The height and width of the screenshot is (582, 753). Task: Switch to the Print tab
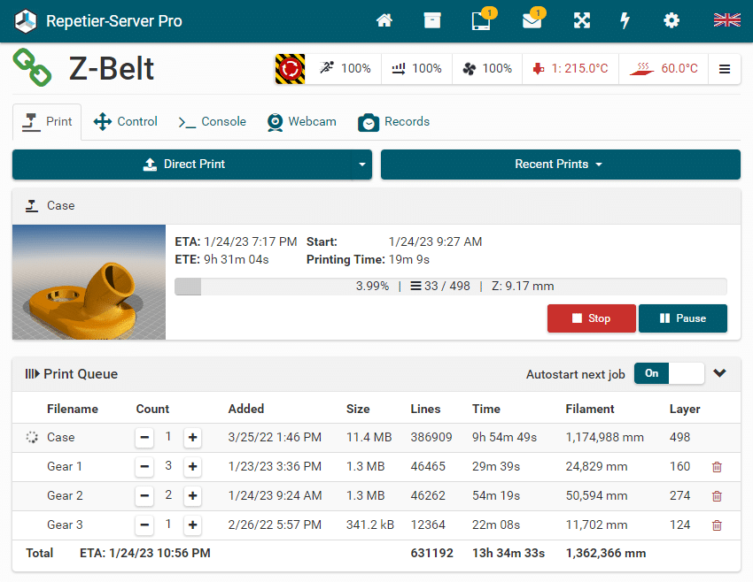(47, 122)
